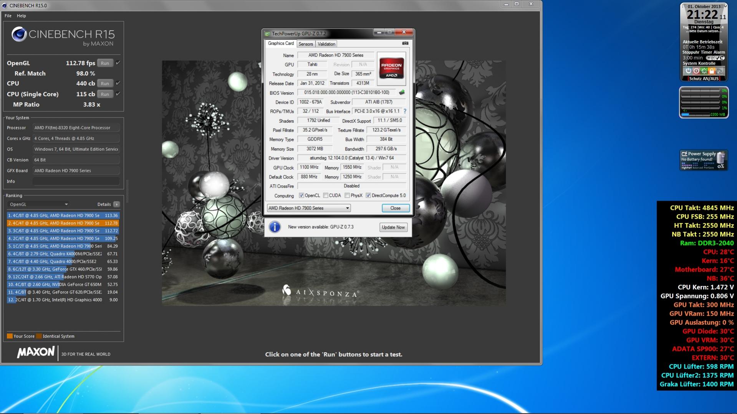This screenshot has height=414, width=737.
Task: Select the Quadro K4000M ranking row
Action: pos(63,254)
